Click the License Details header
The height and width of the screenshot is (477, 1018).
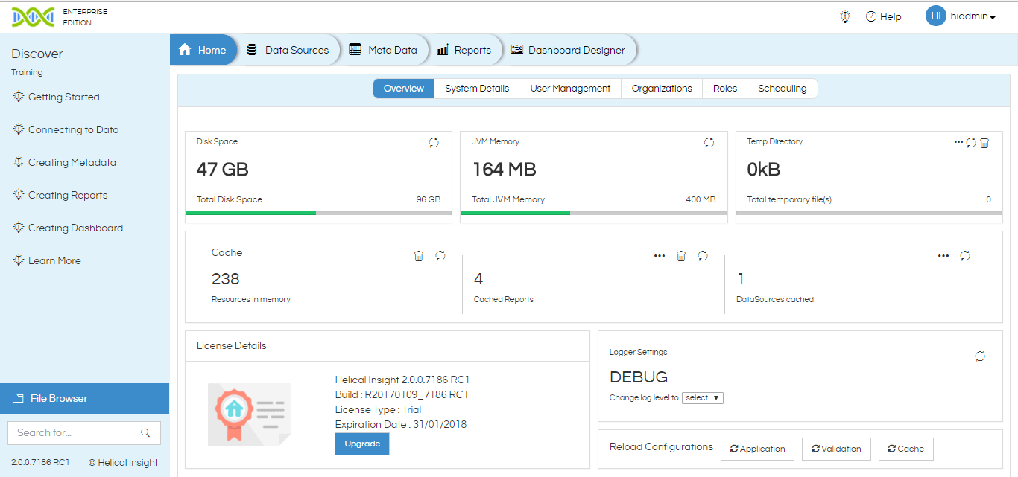coord(232,345)
